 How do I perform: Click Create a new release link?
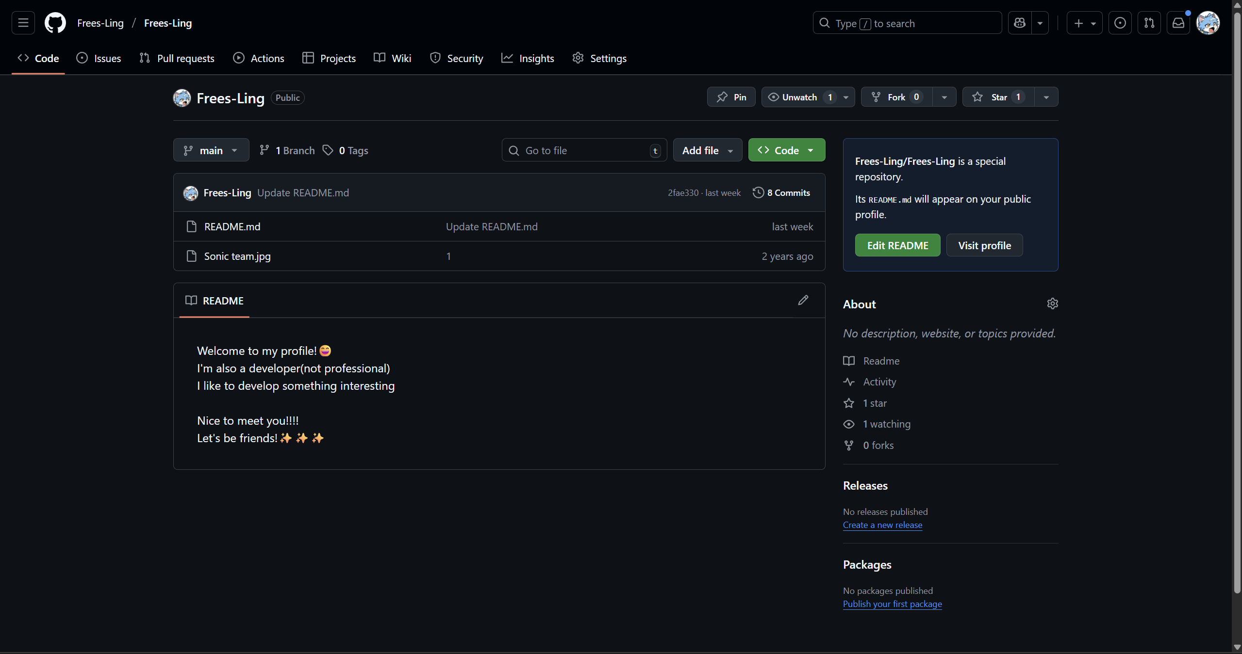coord(882,525)
